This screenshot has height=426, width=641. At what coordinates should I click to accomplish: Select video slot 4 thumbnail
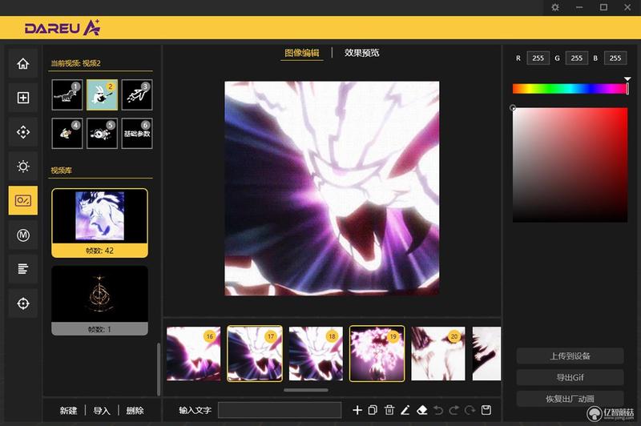[x=67, y=133]
